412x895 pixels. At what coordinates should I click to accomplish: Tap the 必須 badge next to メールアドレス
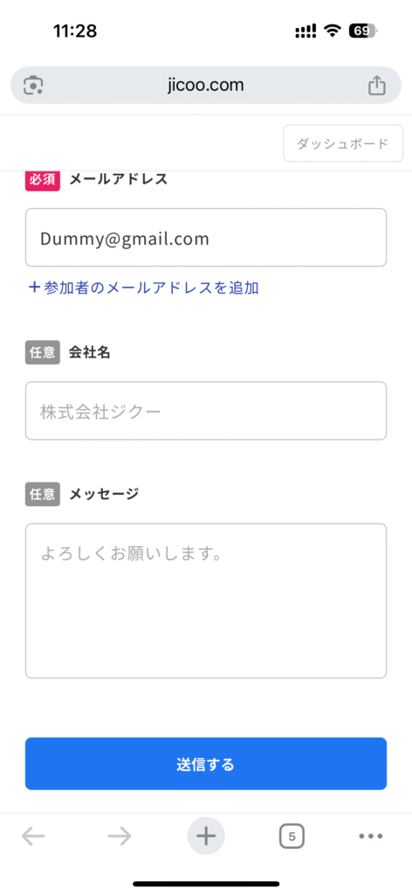[43, 179]
